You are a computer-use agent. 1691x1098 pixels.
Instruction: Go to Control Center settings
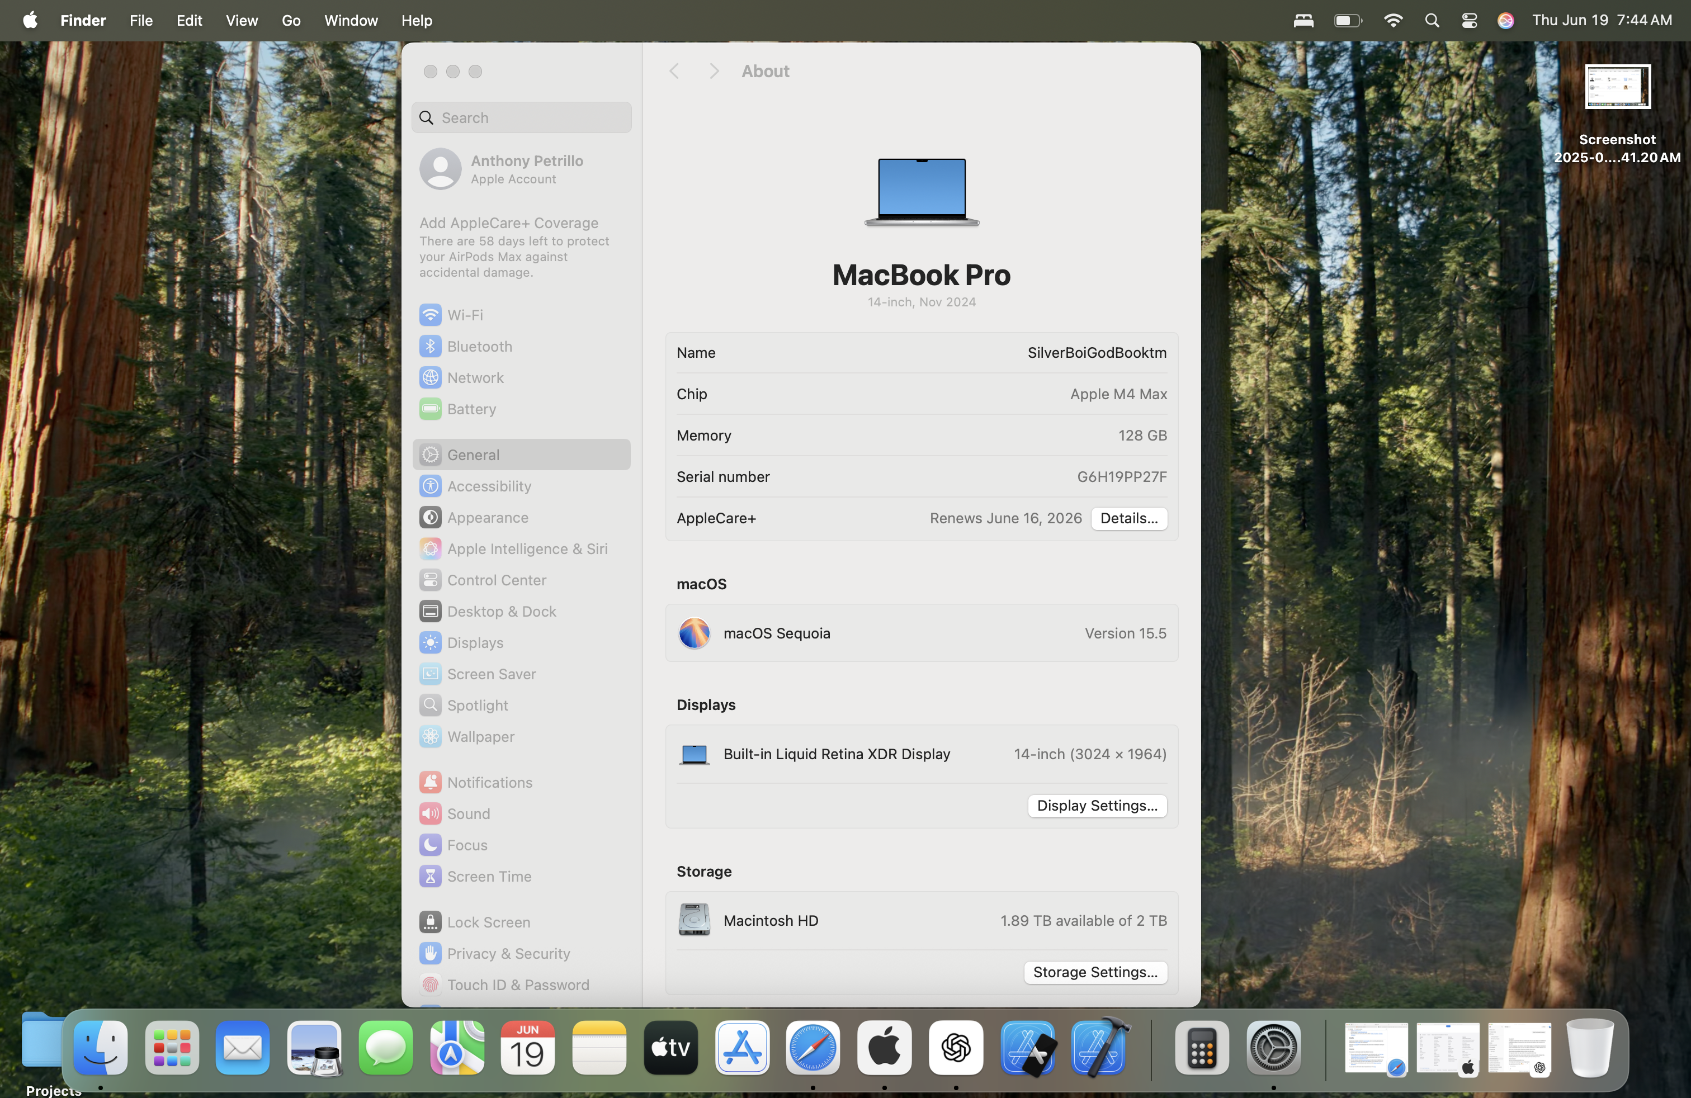(496, 580)
